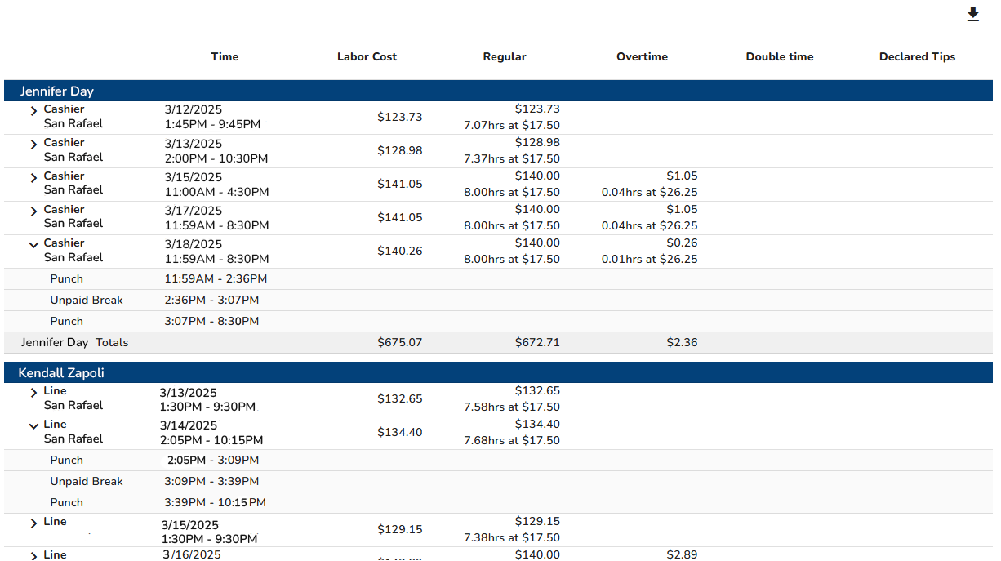Click the Jennifer Day Totals label
The width and height of the screenshot is (1001, 561).
[75, 342]
